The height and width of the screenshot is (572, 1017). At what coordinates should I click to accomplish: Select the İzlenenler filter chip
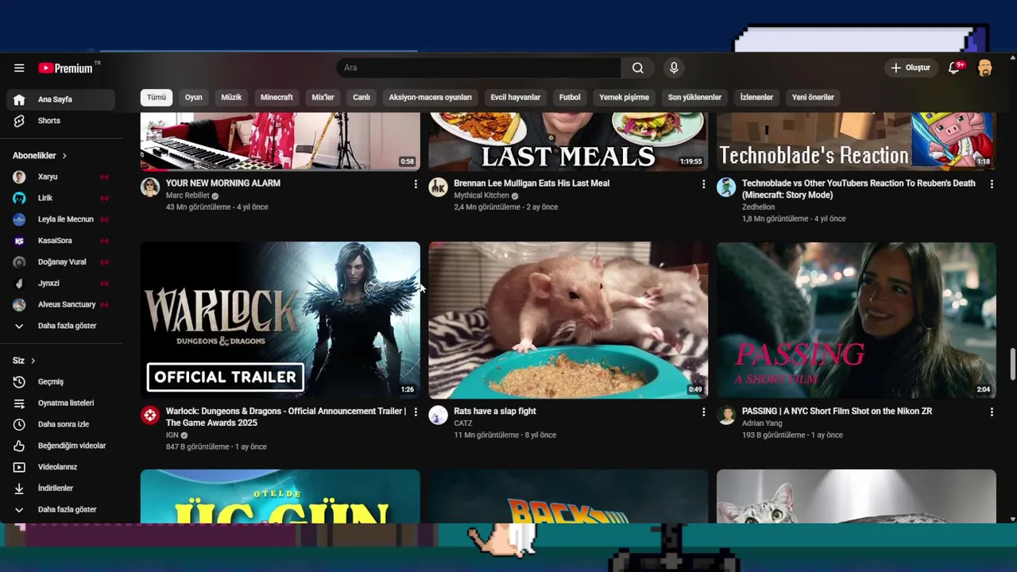click(756, 97)
